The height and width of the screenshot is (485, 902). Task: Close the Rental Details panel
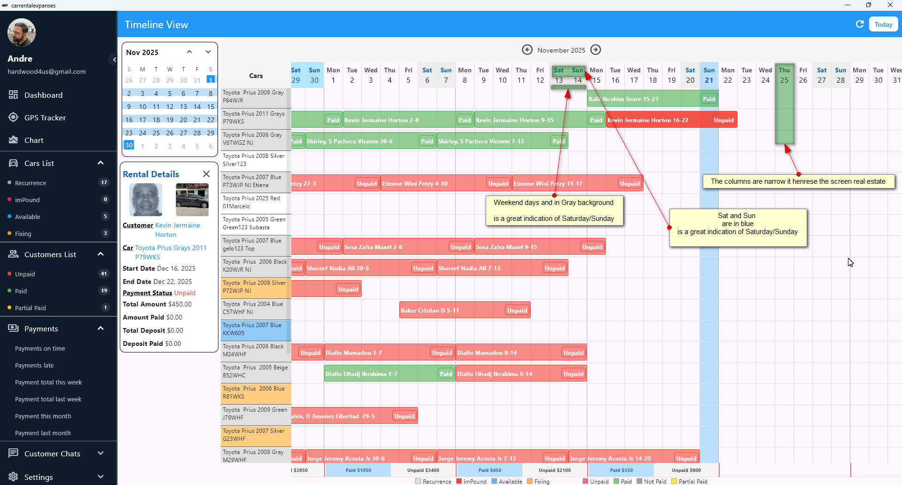206,174
